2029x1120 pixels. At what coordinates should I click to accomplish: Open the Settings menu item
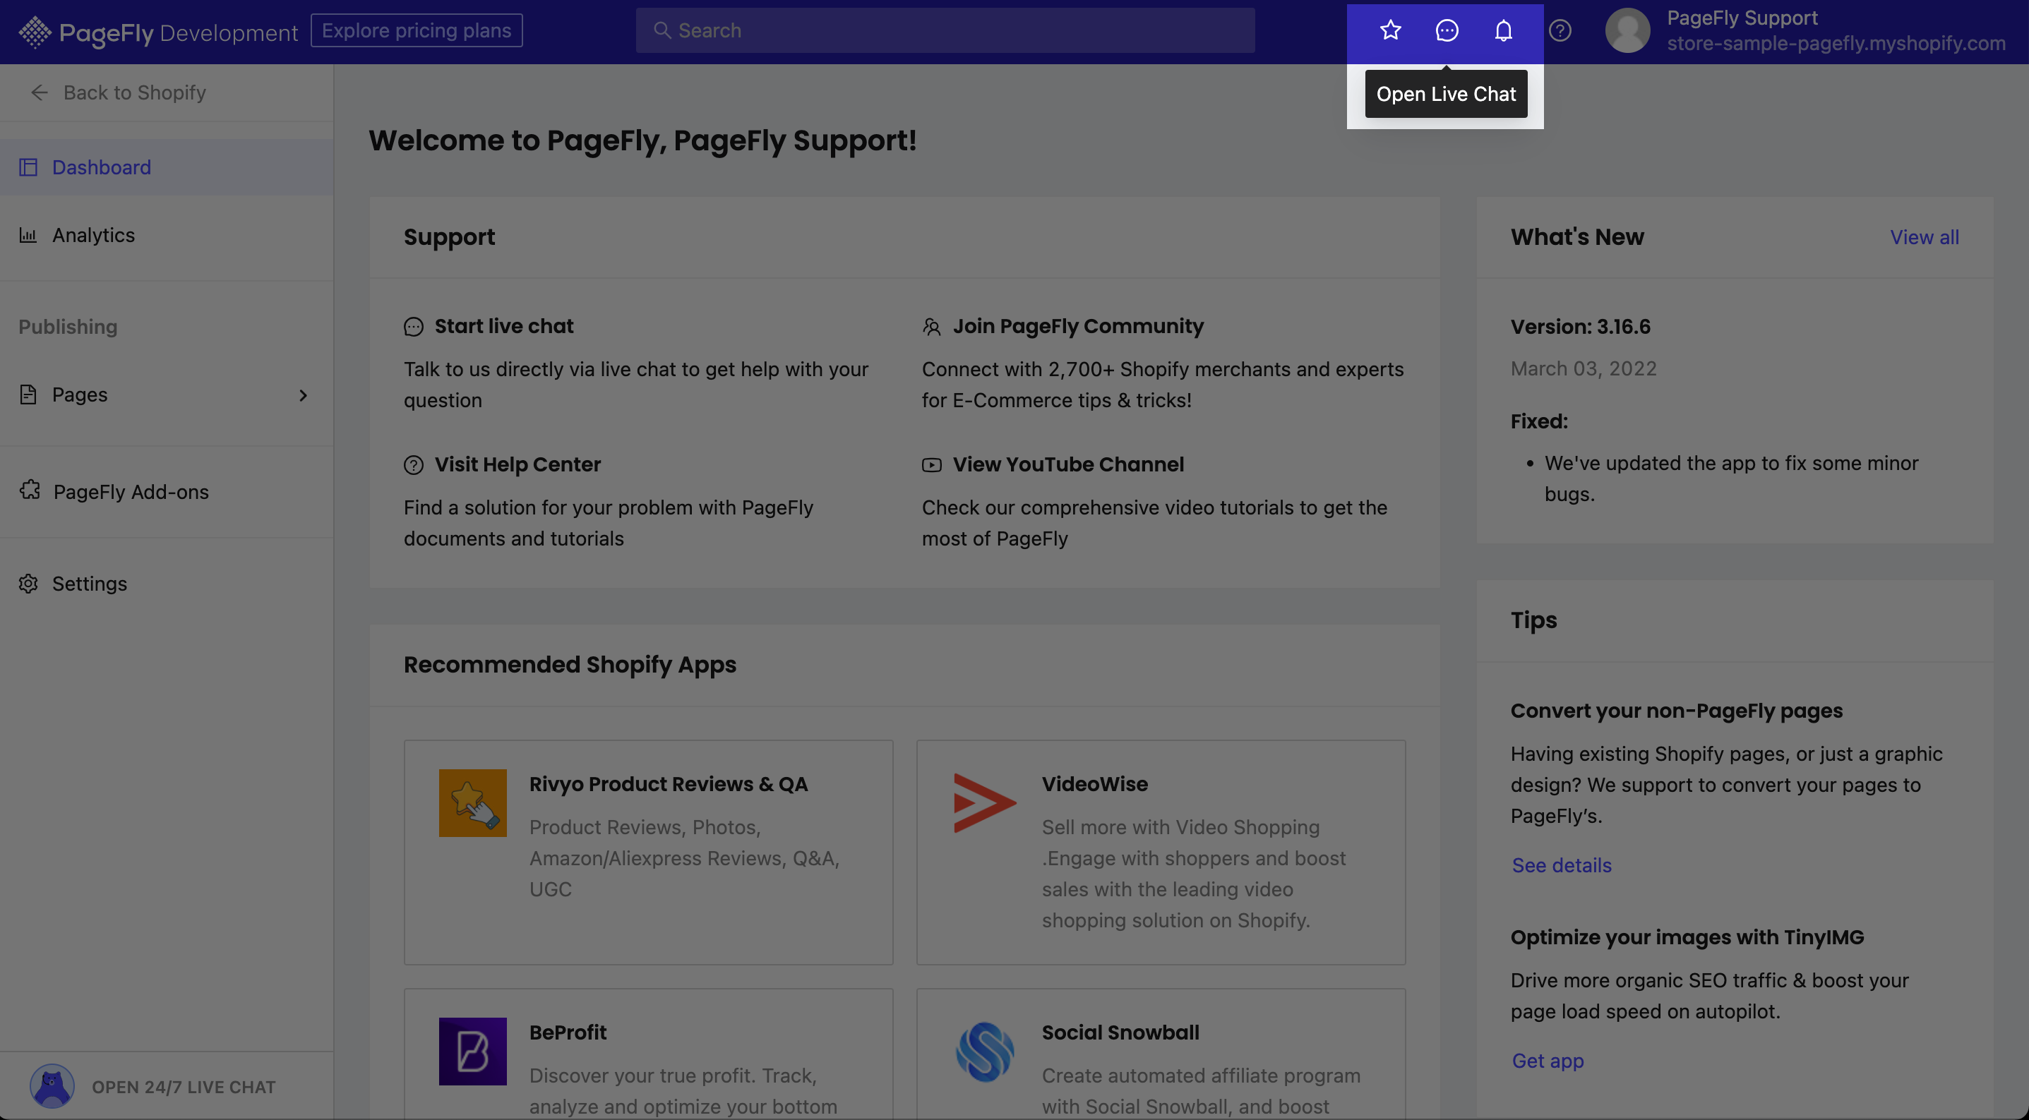pyautogui.click(x=167, y=583)
